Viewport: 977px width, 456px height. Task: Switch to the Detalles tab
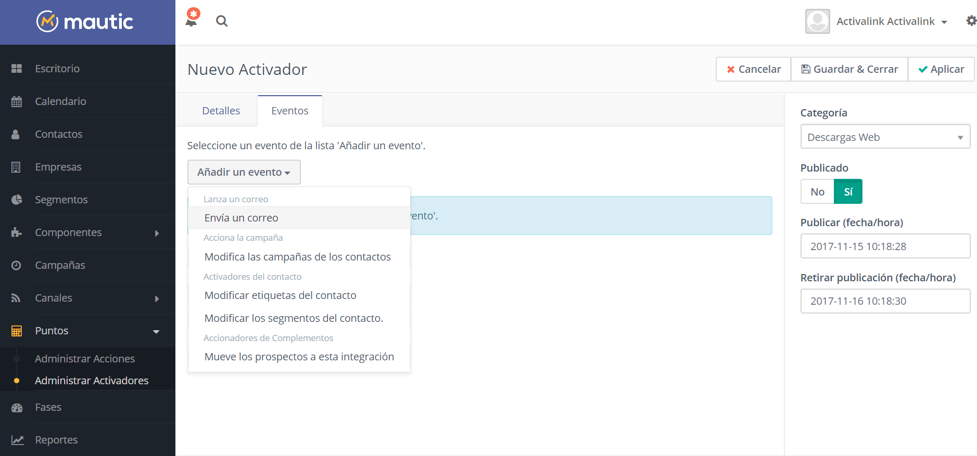pyautogui.click(x=221, y=111)
